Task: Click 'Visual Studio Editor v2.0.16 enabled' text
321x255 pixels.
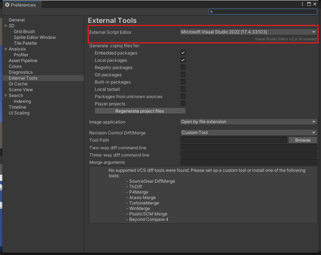Action: pyautogui.click(x=286, y=39)
